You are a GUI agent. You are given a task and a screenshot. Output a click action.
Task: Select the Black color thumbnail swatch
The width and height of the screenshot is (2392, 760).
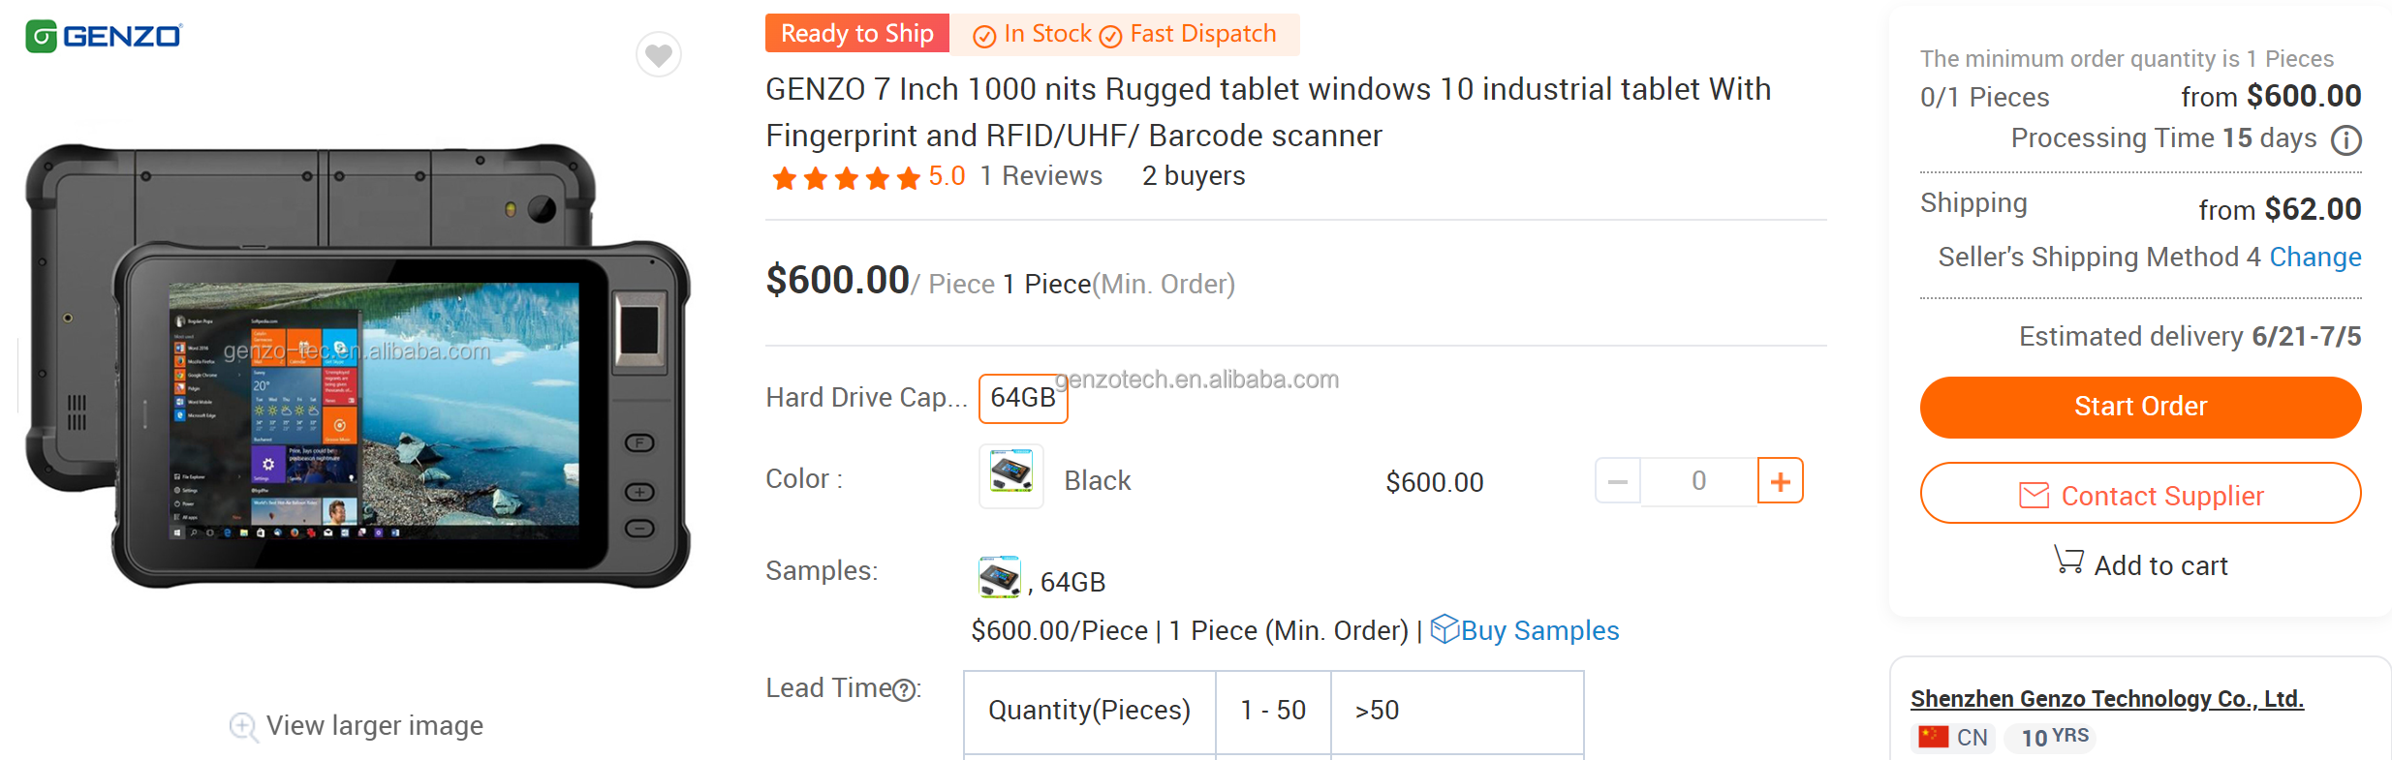(x=1010, y=476)
